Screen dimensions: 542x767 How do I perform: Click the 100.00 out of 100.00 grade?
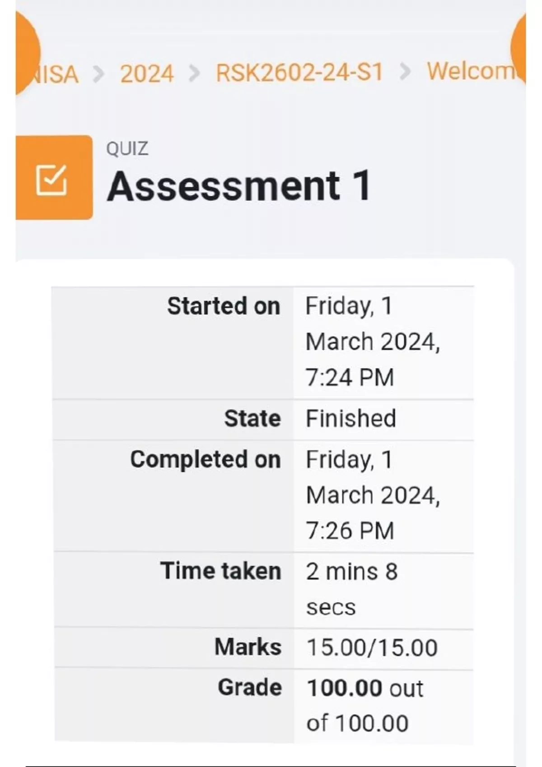pyautogui.click(x=364, y=706)
